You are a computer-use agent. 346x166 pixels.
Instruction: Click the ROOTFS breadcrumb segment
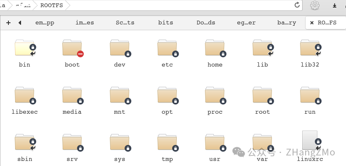52,5
